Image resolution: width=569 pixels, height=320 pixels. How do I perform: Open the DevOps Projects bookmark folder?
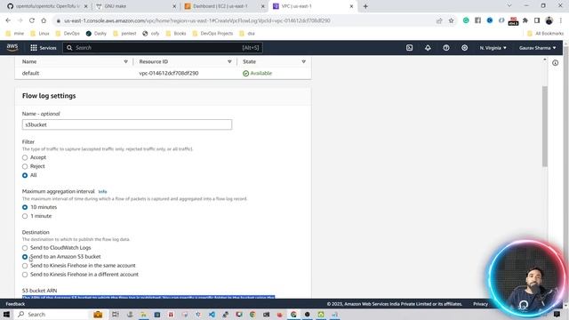click(x=213, y=34)
